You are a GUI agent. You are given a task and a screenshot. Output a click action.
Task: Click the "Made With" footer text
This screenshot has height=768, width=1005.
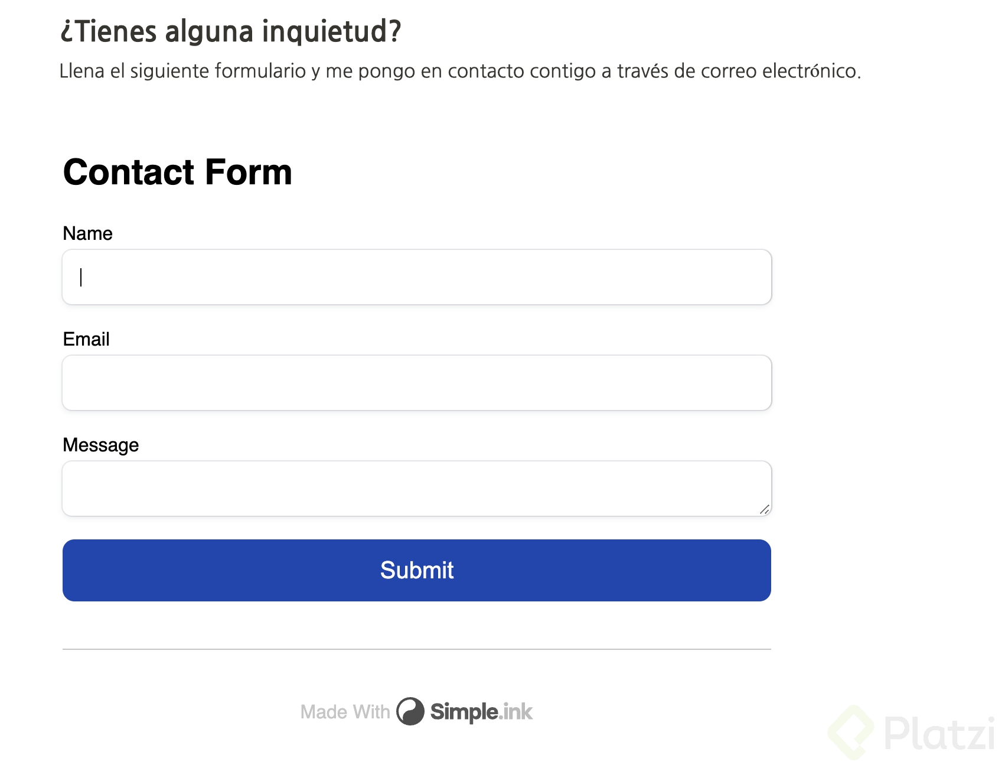coord(345,712)
